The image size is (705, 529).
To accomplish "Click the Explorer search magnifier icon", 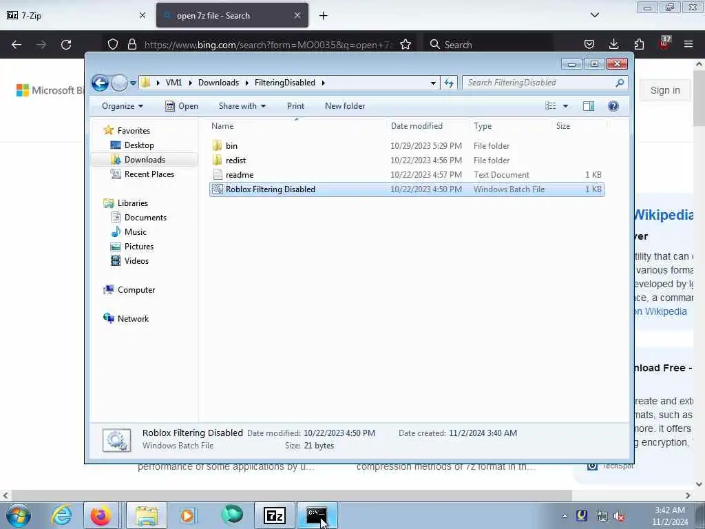I will (x=620, y=83).
